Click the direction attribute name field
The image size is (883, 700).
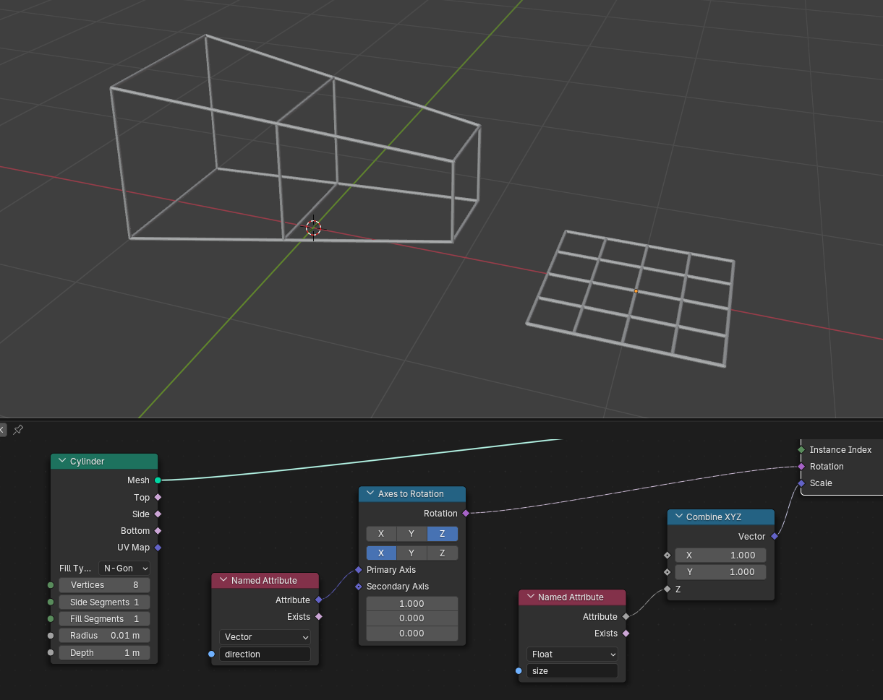pos(265,654)
